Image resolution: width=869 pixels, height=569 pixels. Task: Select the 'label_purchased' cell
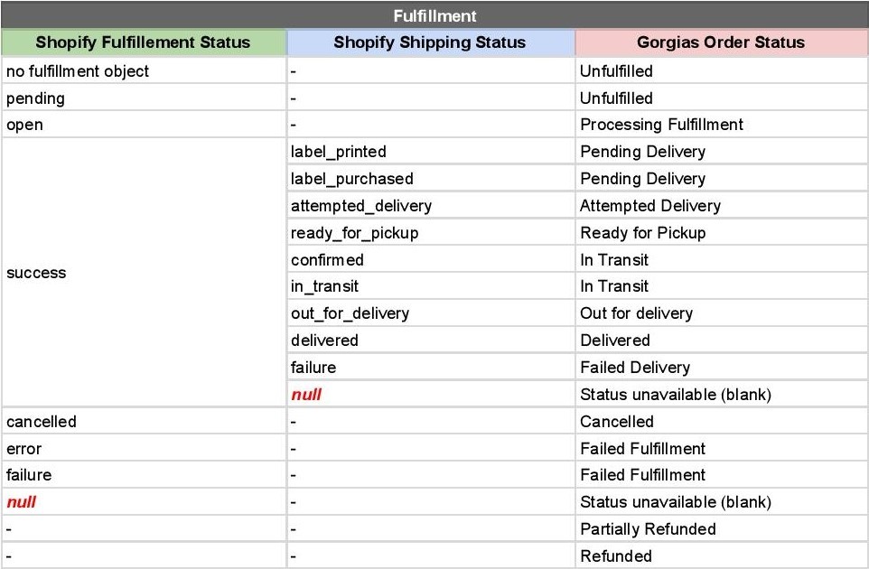point(430,179)
